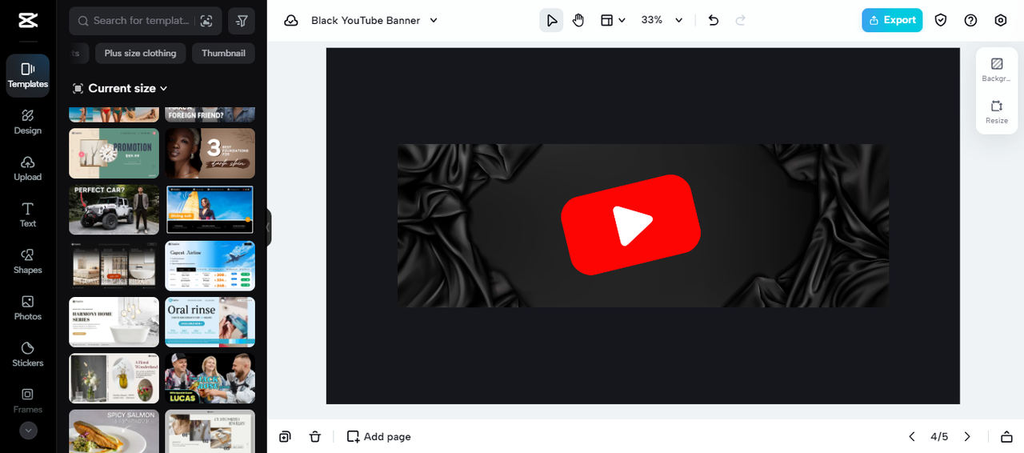
Task: Select the LUCAS podcast template thumbnail
Action: 210,378
